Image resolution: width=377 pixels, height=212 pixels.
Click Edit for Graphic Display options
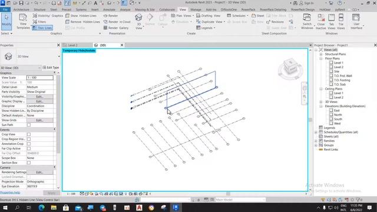(x=39, y=101)
